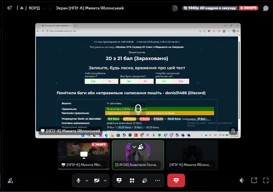
Task: Open camera options dropdown arrow
Action: pyautogui.click(x=105, y=180)
